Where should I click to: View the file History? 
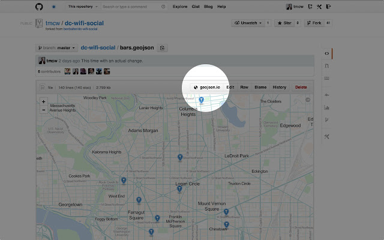280,87
